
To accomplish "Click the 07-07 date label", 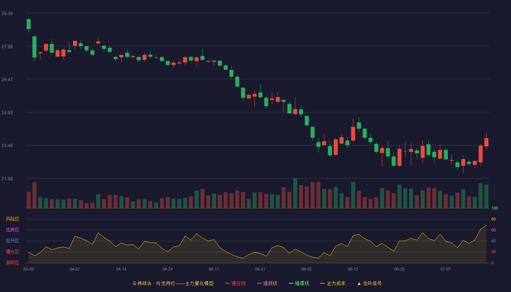I will pyautogui.click(x=446, y=269).
